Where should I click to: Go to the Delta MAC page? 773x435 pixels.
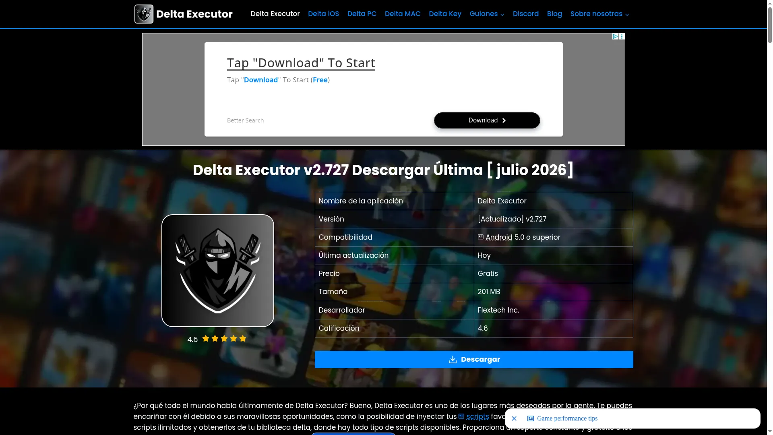[x=403, y=14]
